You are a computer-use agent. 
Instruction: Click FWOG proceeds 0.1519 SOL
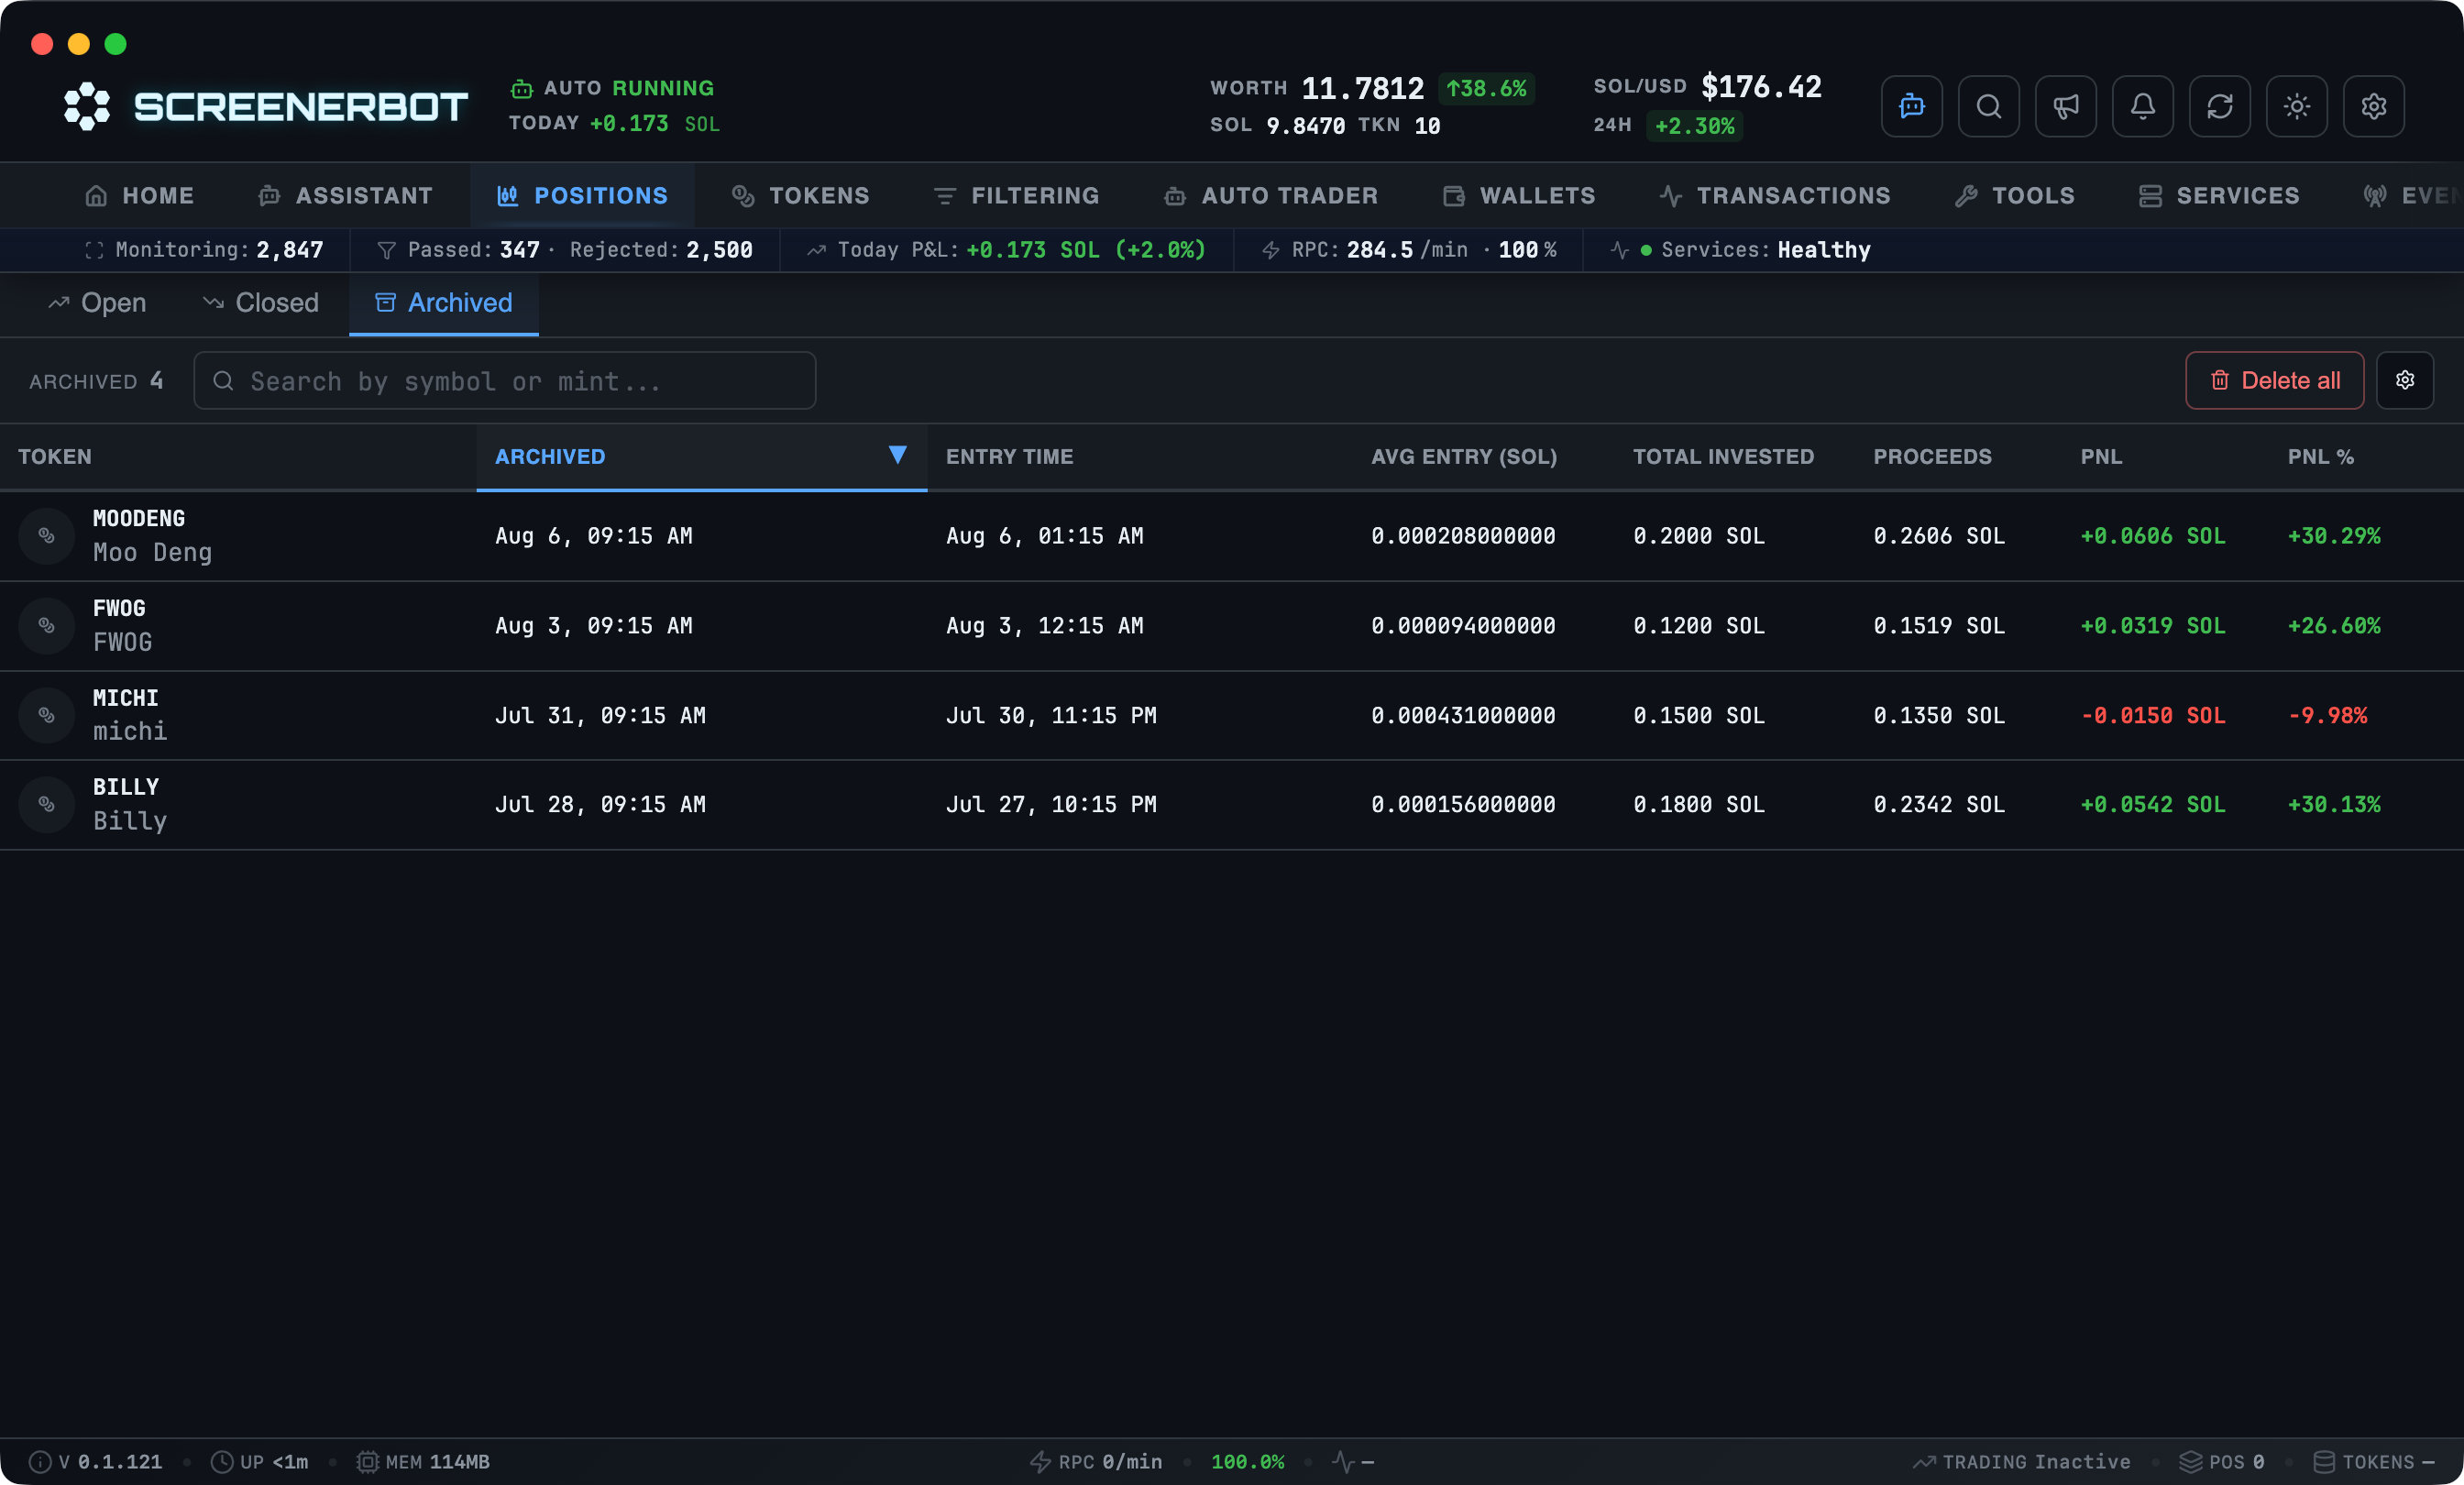pyautogui.click(x=1938, y=626)
